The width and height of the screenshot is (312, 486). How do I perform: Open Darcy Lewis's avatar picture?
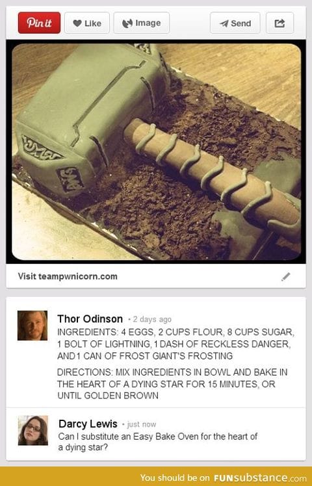tap(33, 431)
